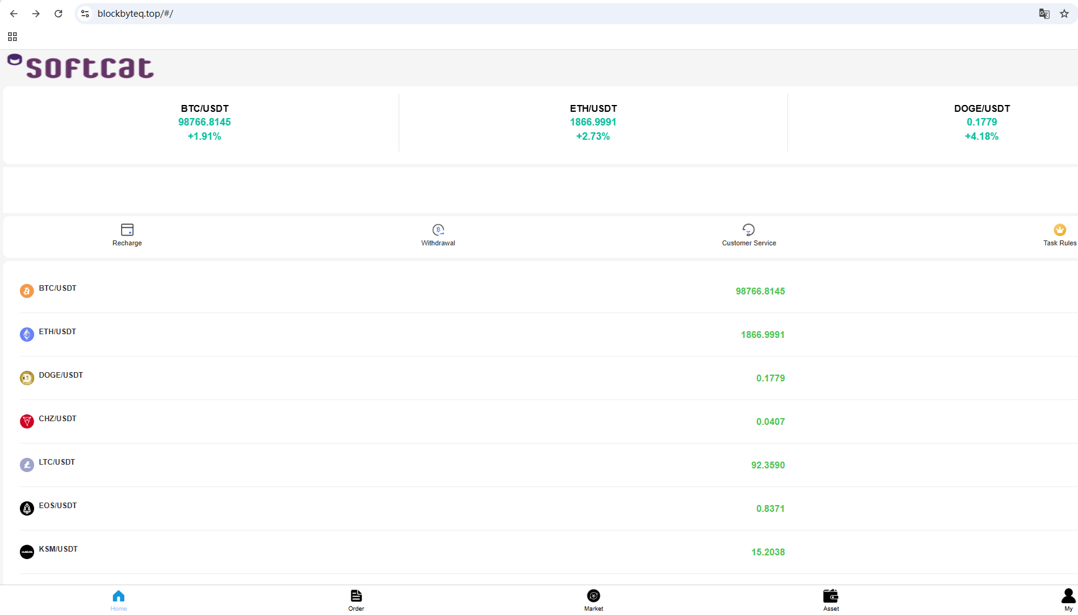Select the ETH/USDT ticker card at top
The width and height of the screenshot is (1078, 615).
coord(593,122)
